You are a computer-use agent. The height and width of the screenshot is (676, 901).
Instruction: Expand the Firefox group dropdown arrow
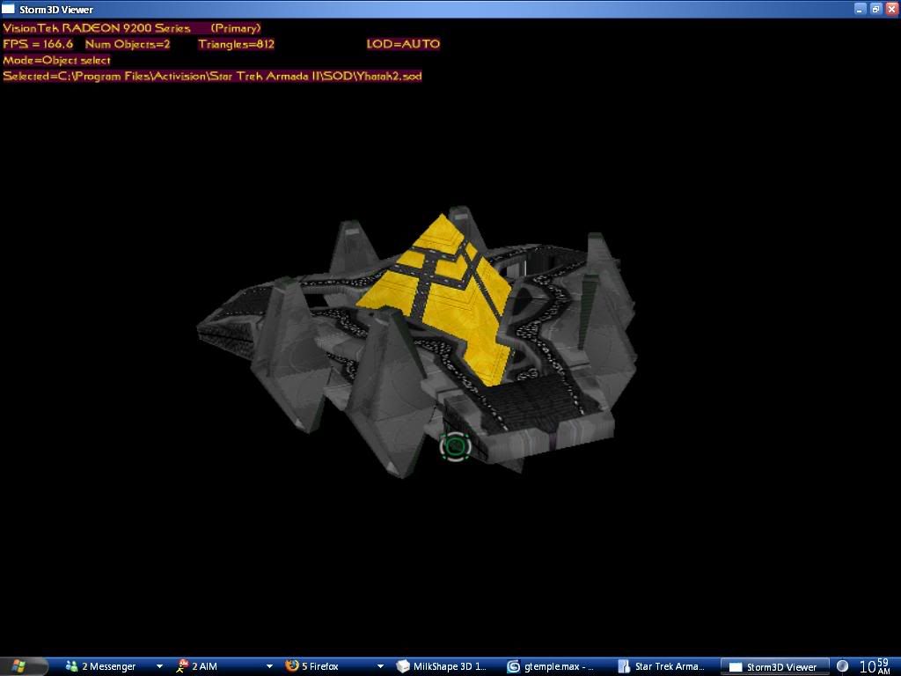(x=380, y=666)
